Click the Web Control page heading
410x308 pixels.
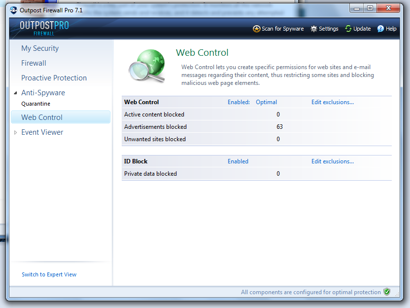point(202,53)
